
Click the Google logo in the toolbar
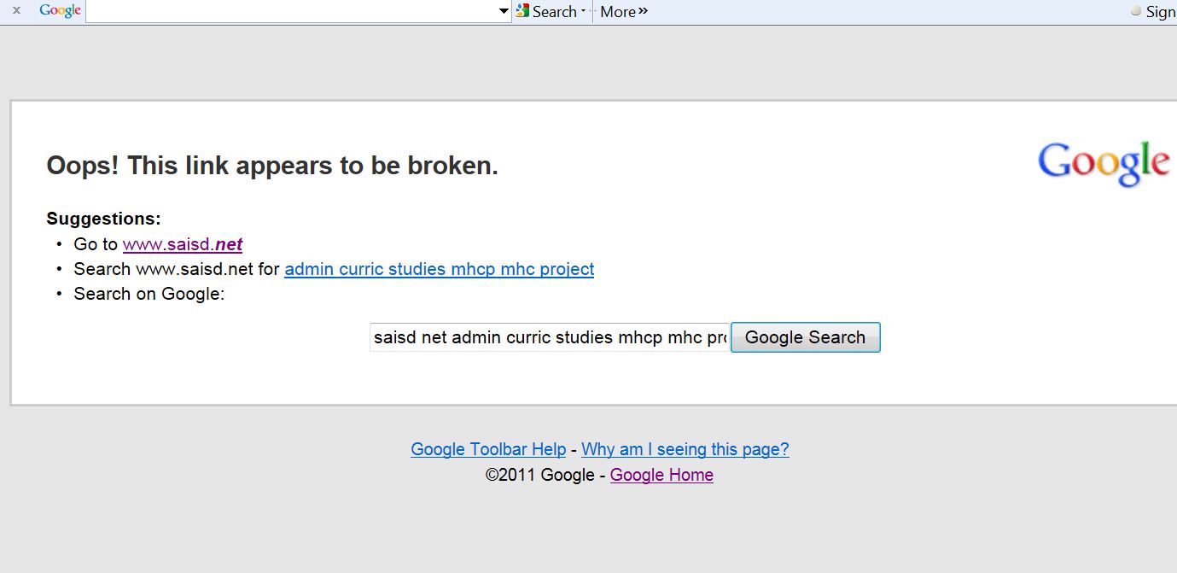60,11
